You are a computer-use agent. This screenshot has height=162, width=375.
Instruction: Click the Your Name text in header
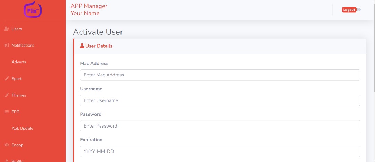click(85, 13)
